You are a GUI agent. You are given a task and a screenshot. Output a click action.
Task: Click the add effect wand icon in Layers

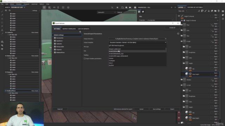[199, 11]
